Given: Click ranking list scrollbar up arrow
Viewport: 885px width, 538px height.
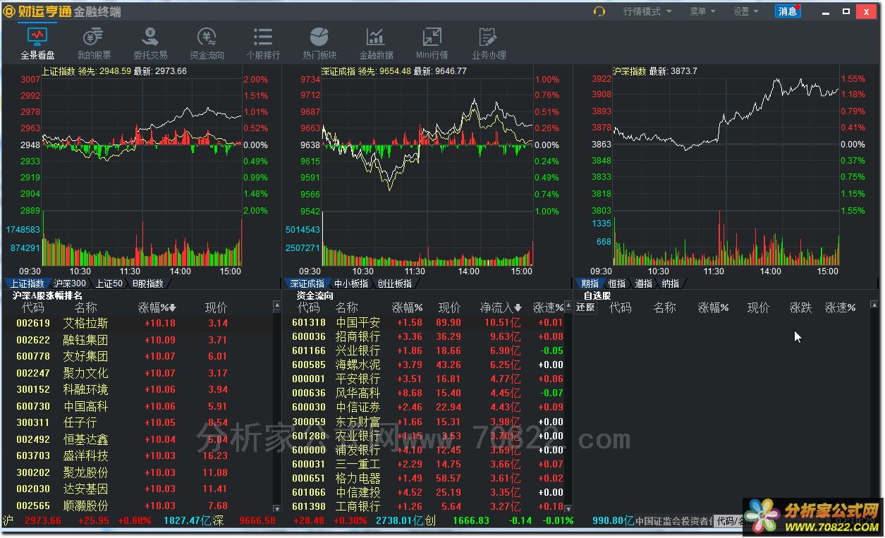Looking at the screenshot, I should (x=276, y=306).
